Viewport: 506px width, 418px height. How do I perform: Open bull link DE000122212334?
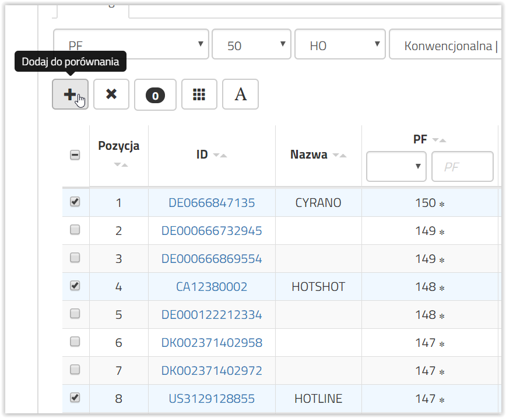(x=212, y=315)
